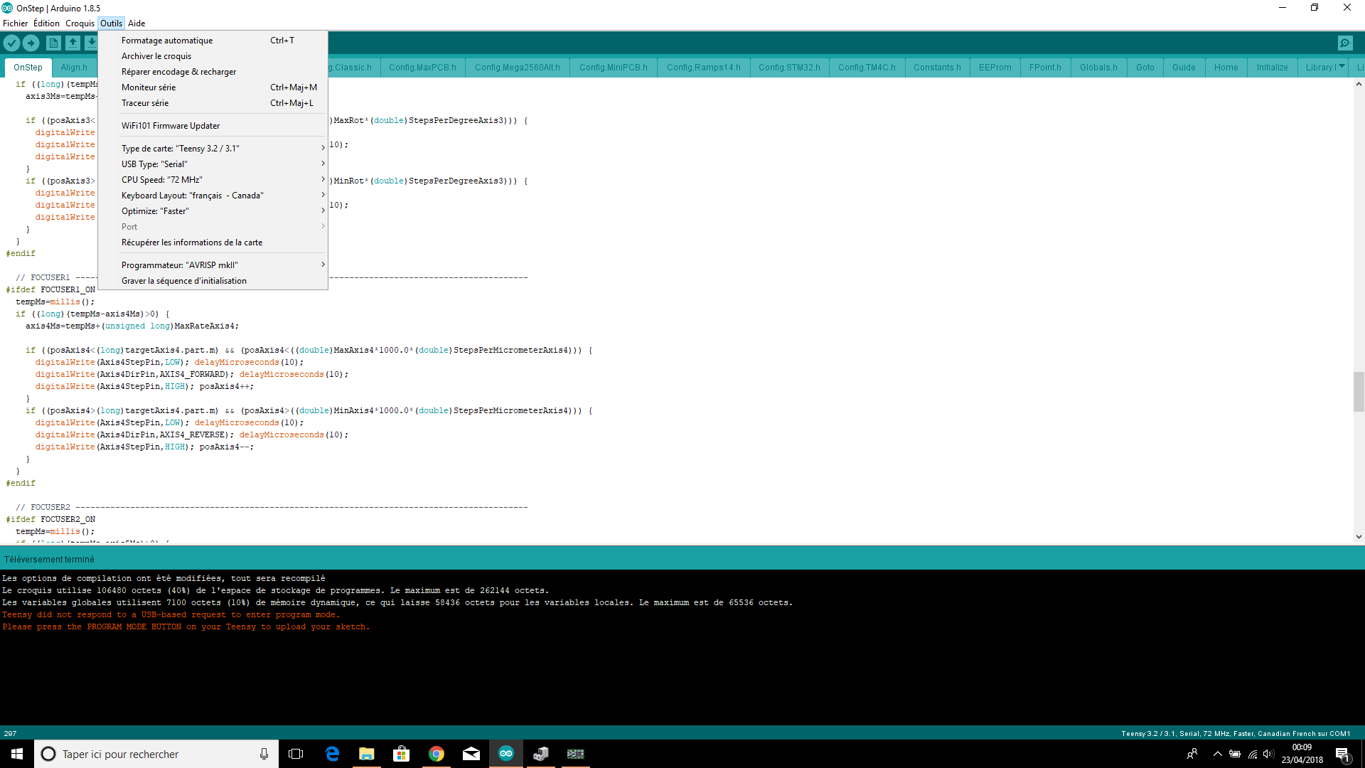Open Serial Monitor magnifier icon
This screenshot has height=768, width=1365.
(x=1345, y=43)
